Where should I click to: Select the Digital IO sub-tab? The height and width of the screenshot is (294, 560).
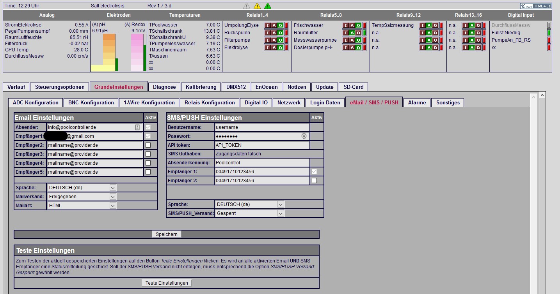[x=256, y=102]
